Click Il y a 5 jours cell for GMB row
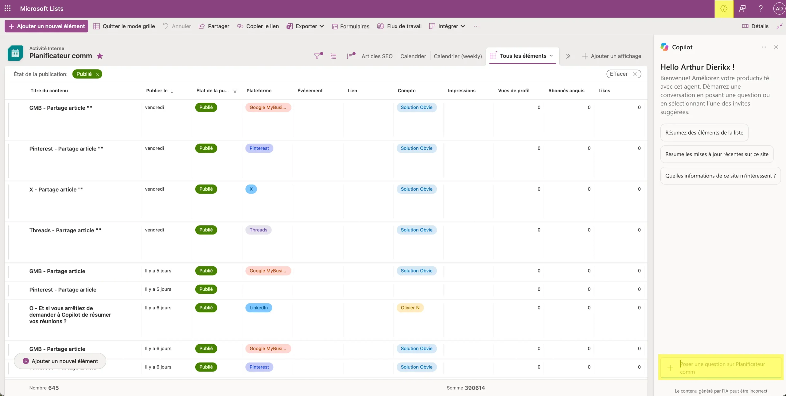 coord(158,271)
